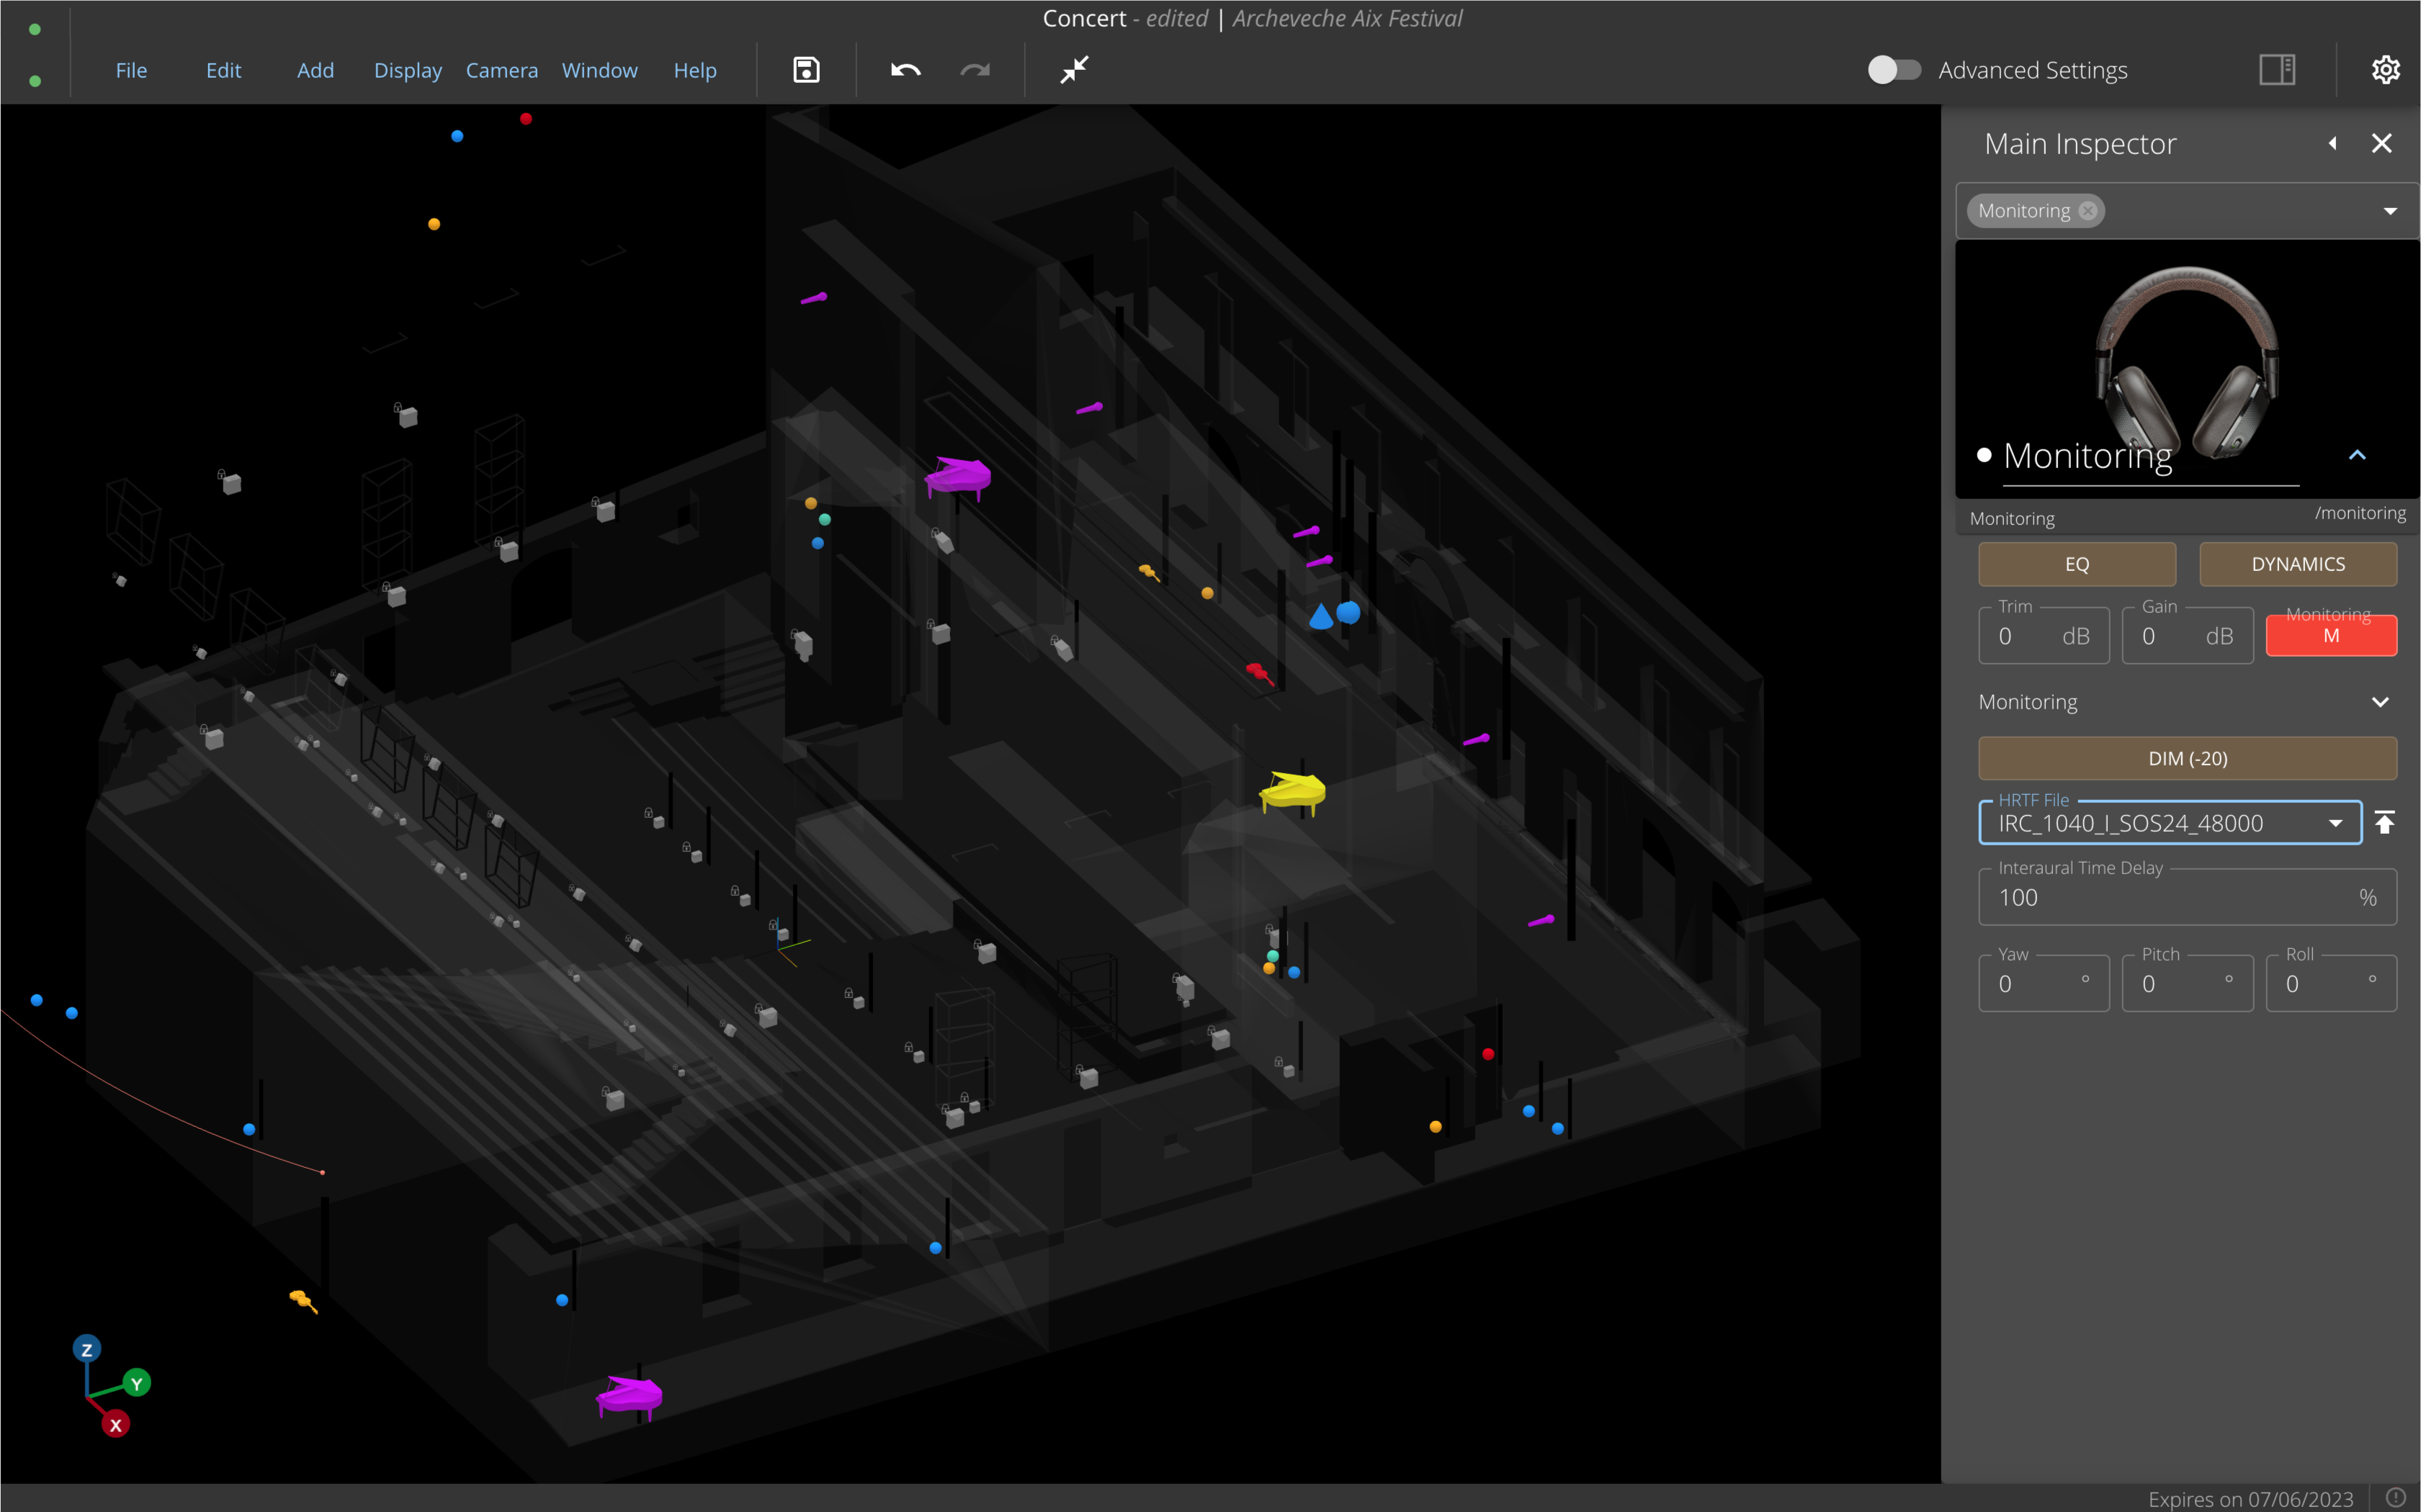Click the undo arrow icon
Screen dimensions: 2421x1512
click(905, 70)
